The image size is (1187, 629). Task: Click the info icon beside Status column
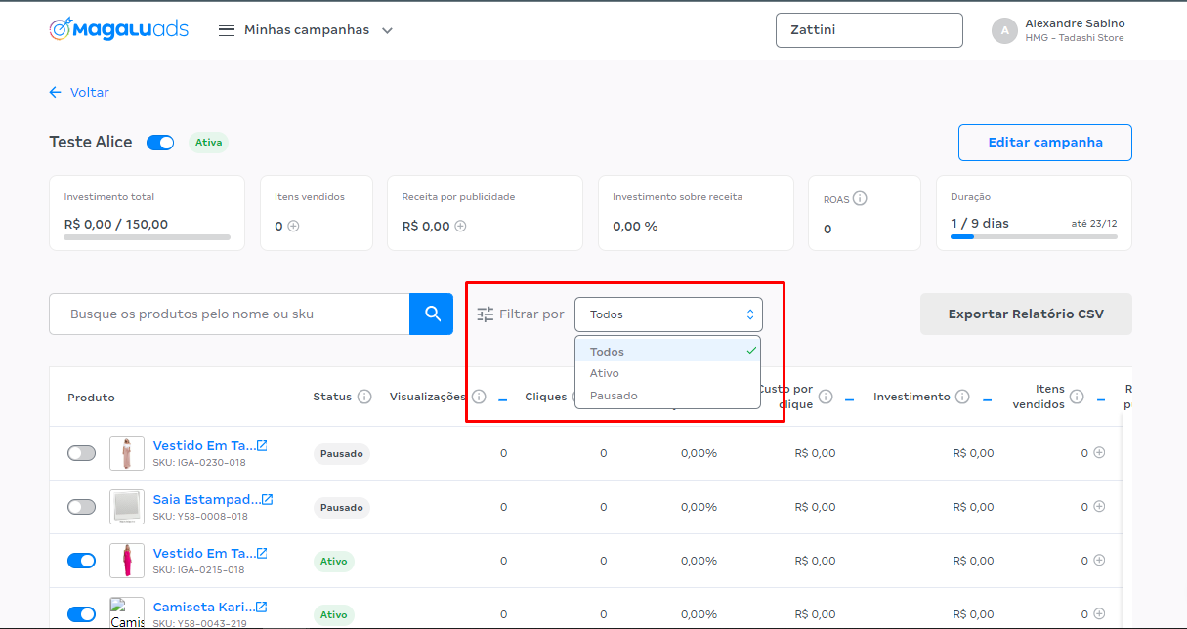[364, 397]
